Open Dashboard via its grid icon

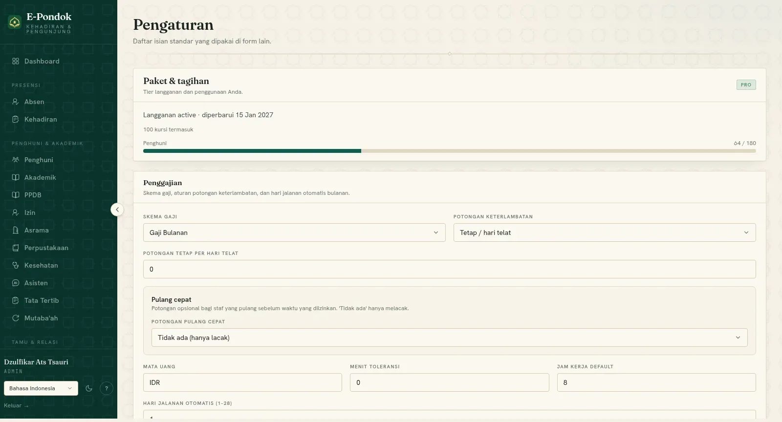(16, 61)
